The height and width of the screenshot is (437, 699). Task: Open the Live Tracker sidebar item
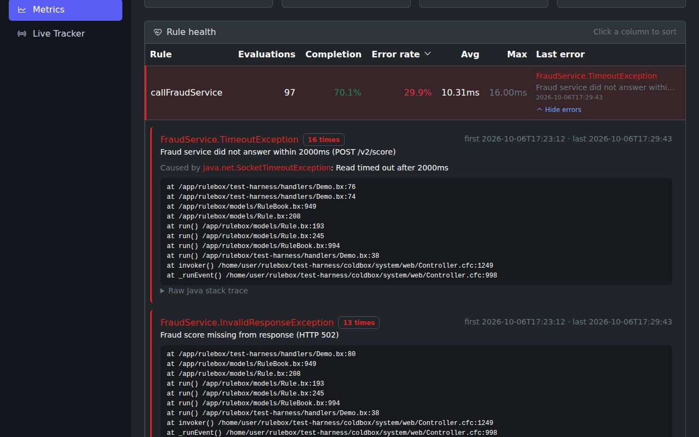(x=66, y=33)
